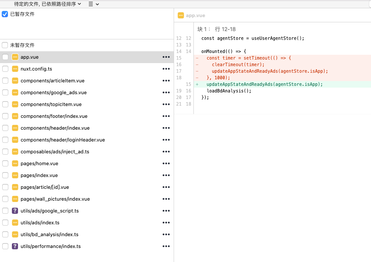
Task: Open the list view mode dropdown
Action: (94, 4)
